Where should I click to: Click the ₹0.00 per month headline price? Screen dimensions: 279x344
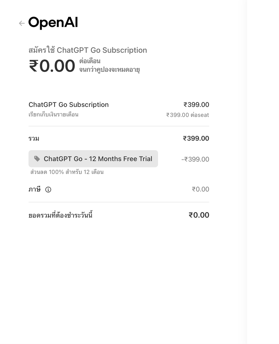tap(52, 66)
